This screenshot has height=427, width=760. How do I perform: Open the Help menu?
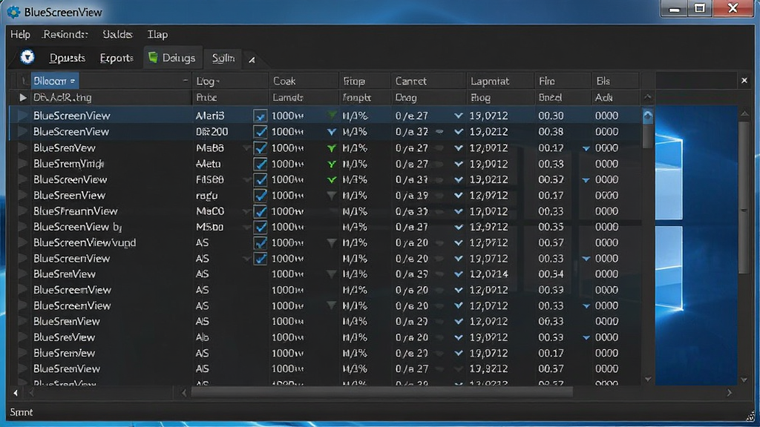click(x=20, y=34)
